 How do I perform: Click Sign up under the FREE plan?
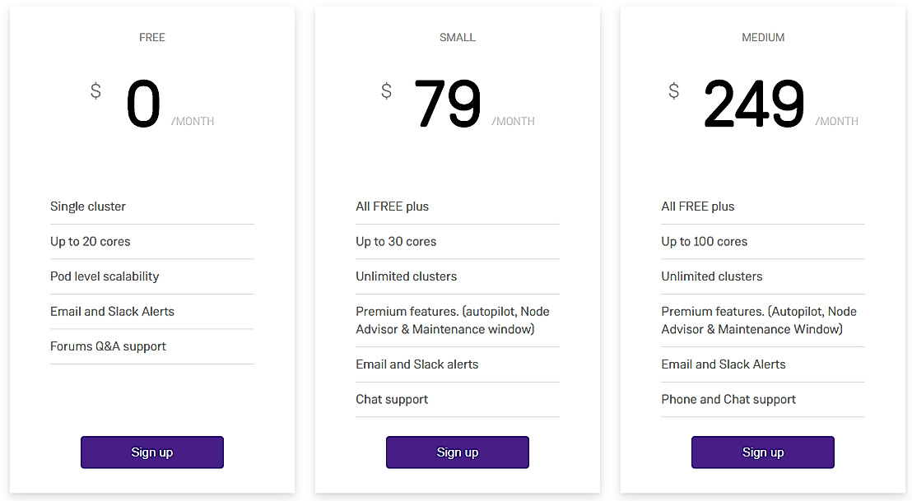coord(152,452)
